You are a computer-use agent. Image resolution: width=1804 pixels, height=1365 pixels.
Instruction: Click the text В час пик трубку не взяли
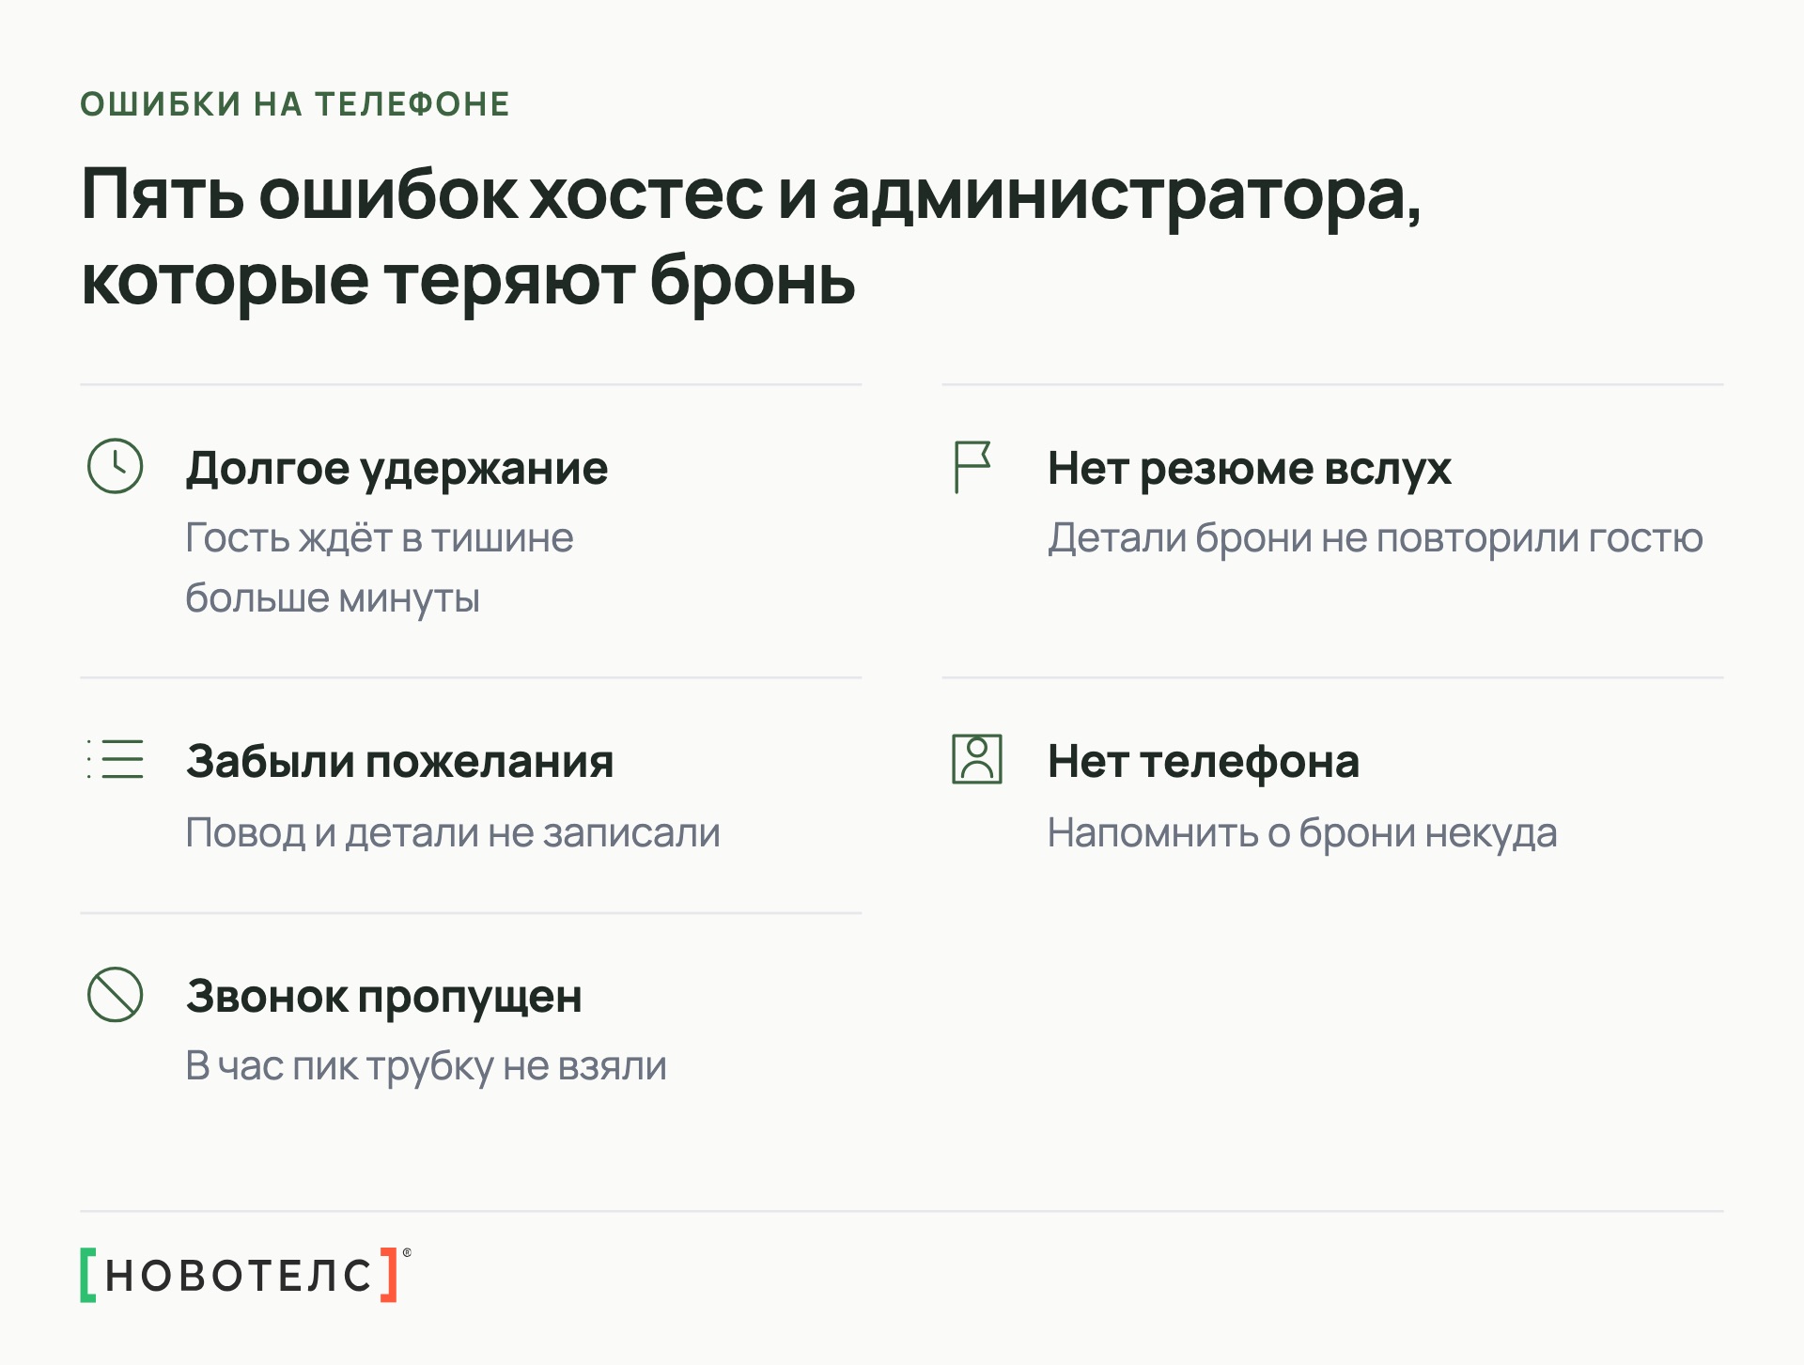427,1066
